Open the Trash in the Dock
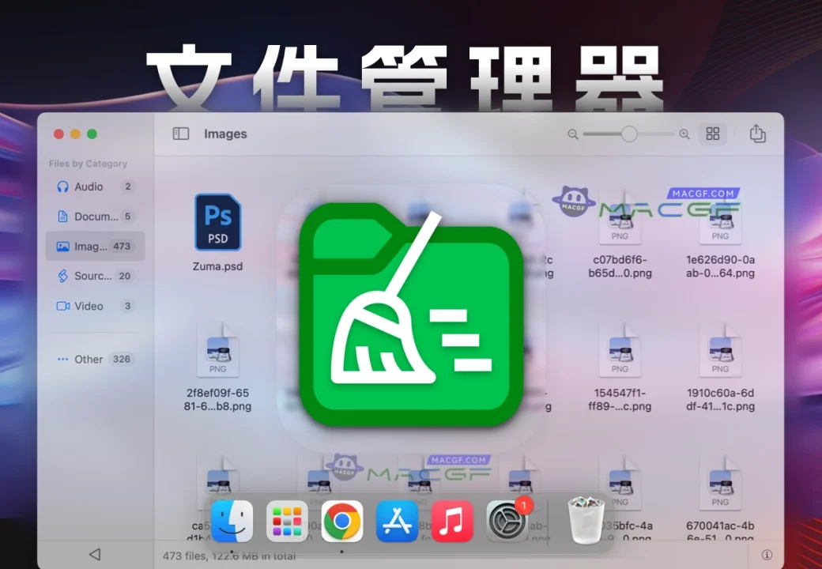The height and width of the screenshot is (569, 822). (585, 522)
